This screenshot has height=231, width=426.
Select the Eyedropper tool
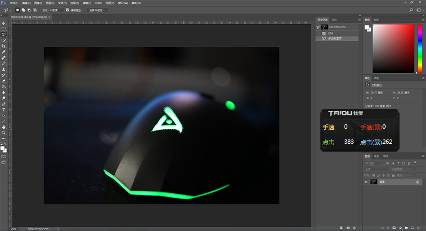click(x=4, y=52)
